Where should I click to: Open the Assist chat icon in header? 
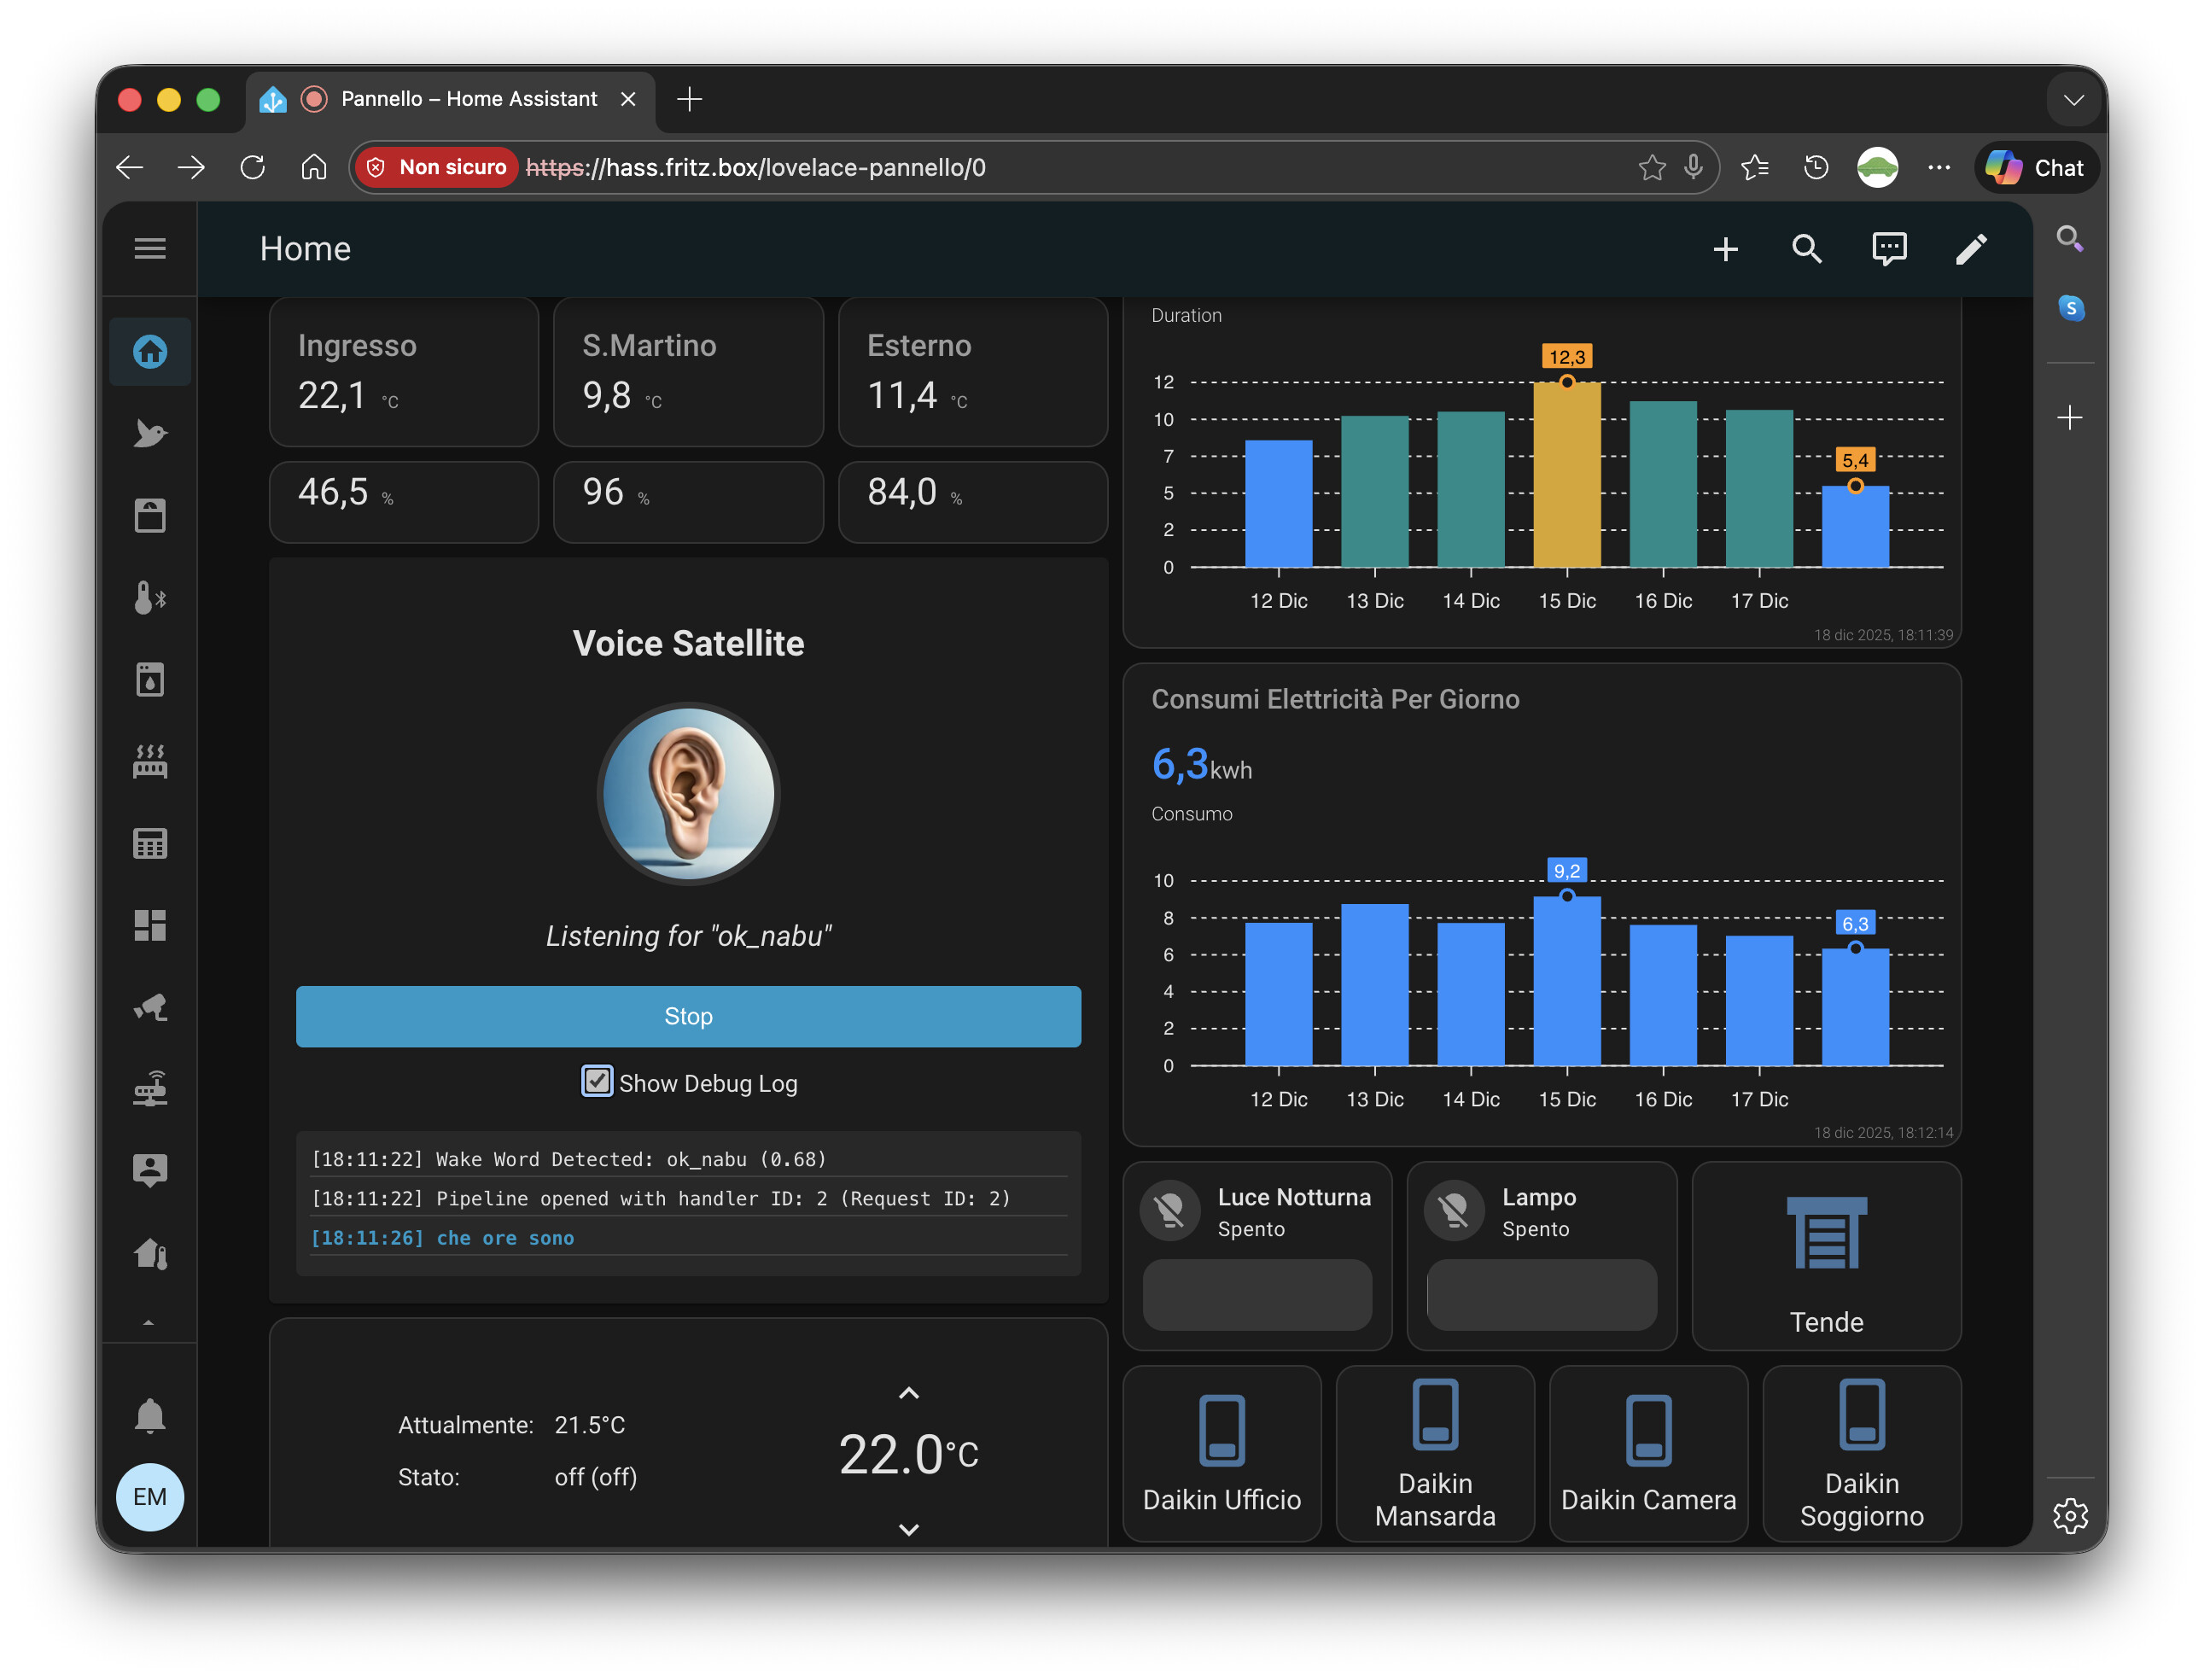(1888, 249)
